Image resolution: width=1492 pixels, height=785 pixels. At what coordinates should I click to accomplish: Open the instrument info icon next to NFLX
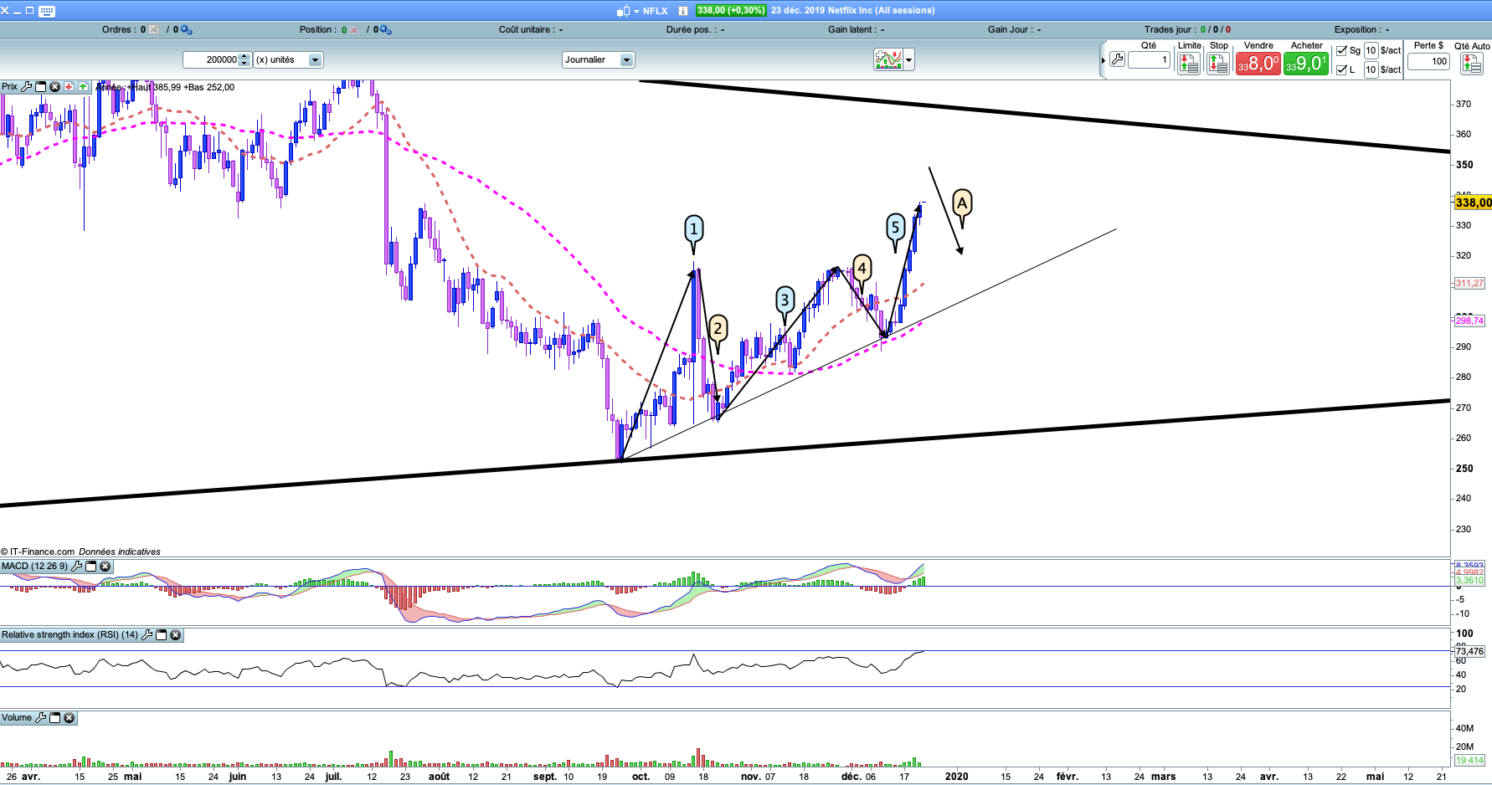click(x=682, y=11)
